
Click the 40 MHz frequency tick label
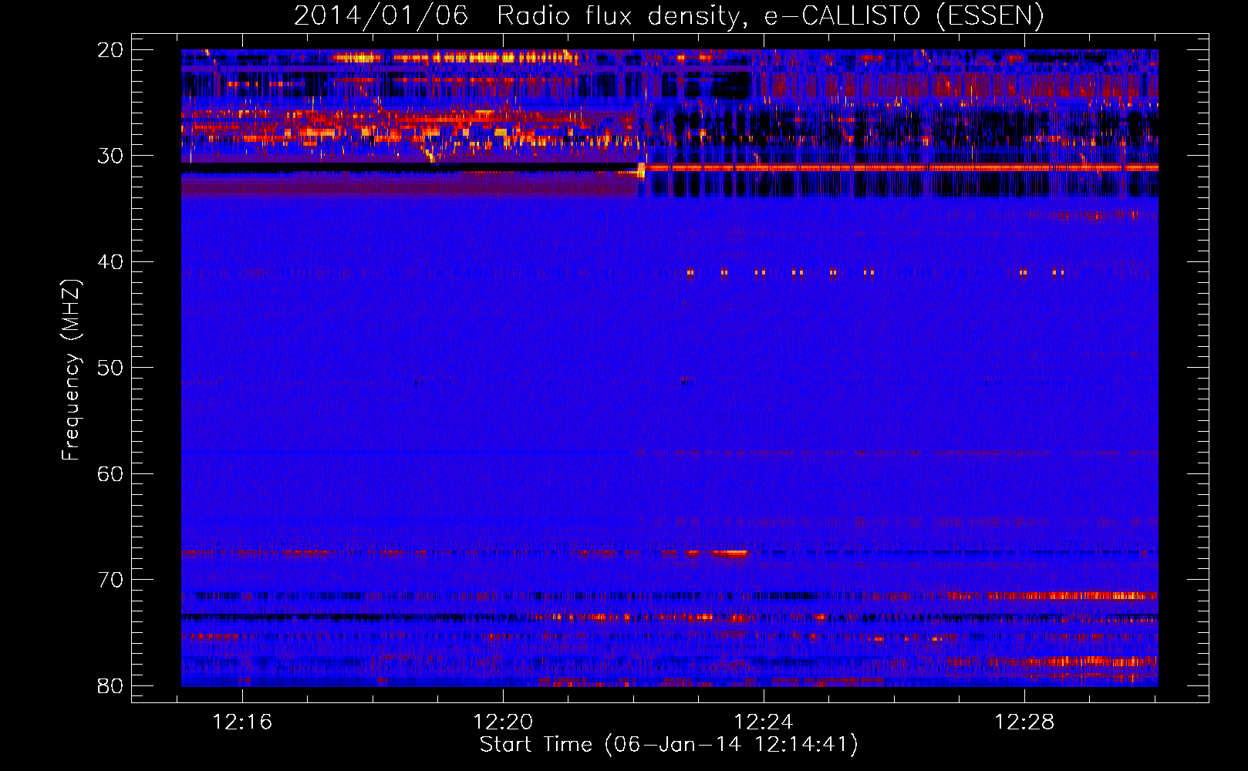click(x=110, y=262)
